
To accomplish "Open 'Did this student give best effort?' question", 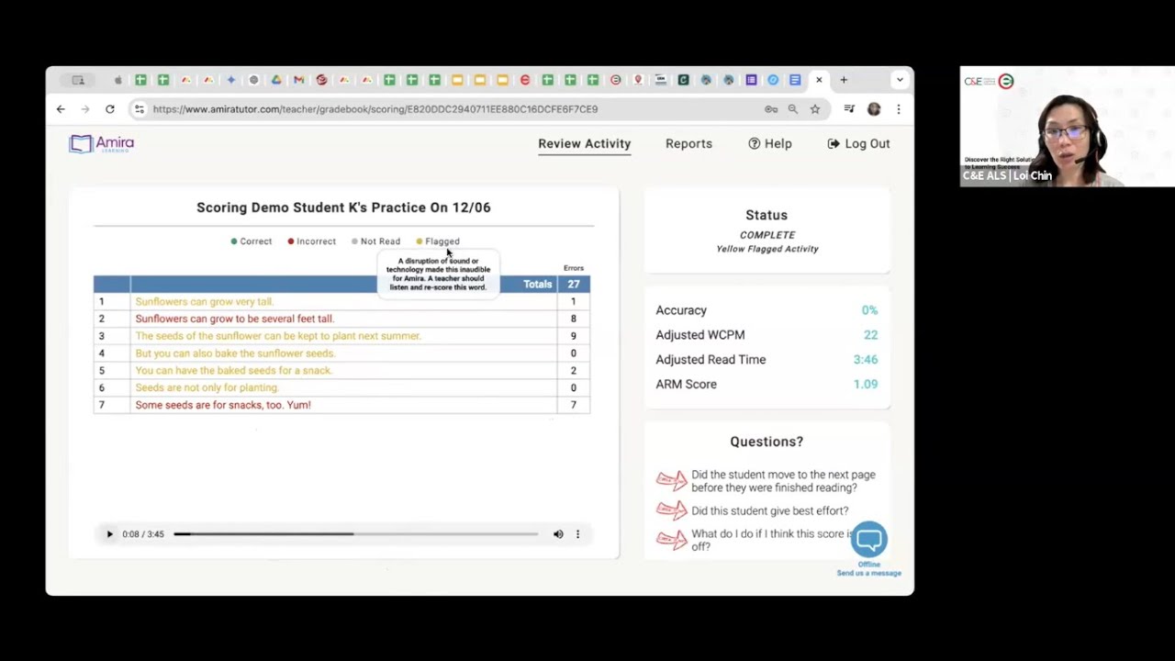I will coord(769,510).
